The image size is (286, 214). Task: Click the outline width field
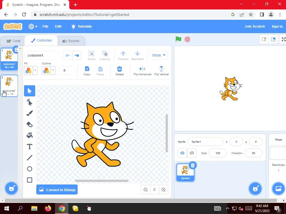pos(66,70)
